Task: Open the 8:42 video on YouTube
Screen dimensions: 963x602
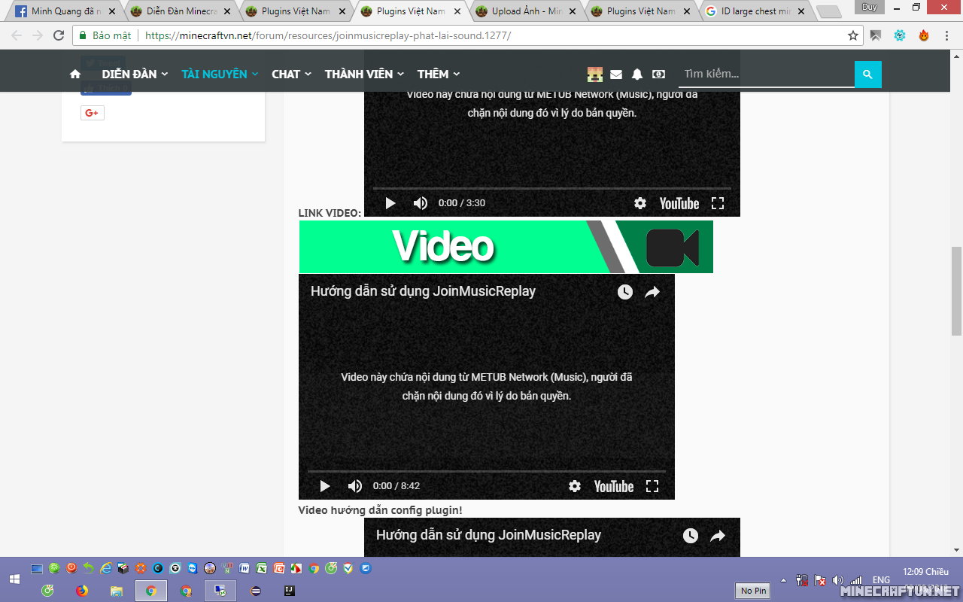Action: [614, 486]
